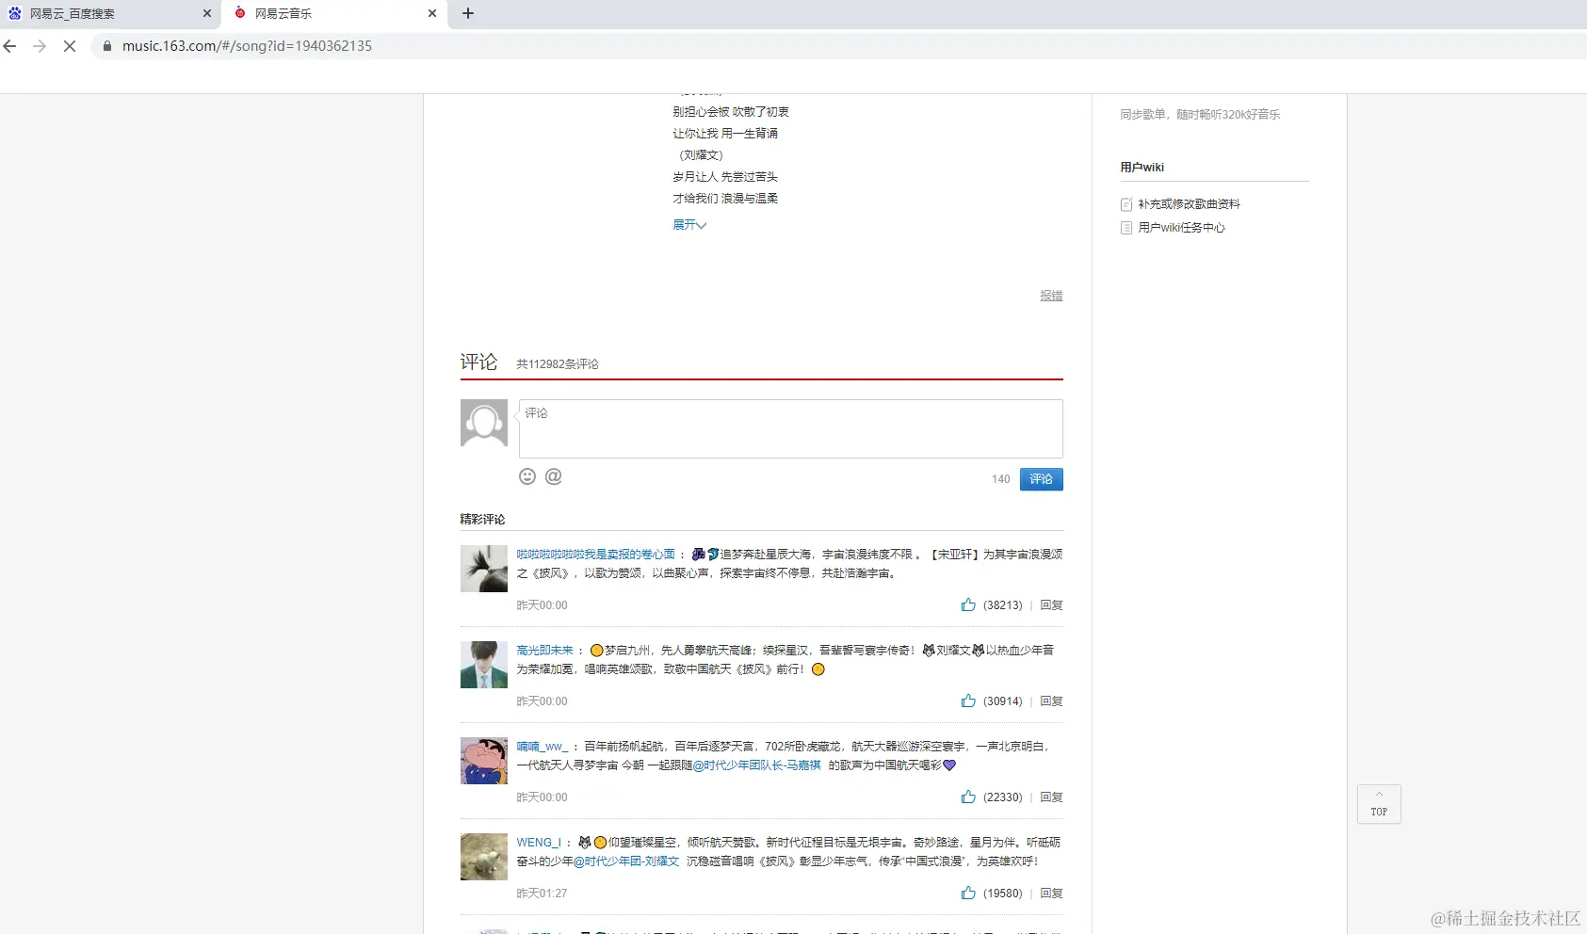This screenshot has width=1587, height=934.
Task: Click lyric line 让你让我 用一生背诵
Action: coord(725,134)
